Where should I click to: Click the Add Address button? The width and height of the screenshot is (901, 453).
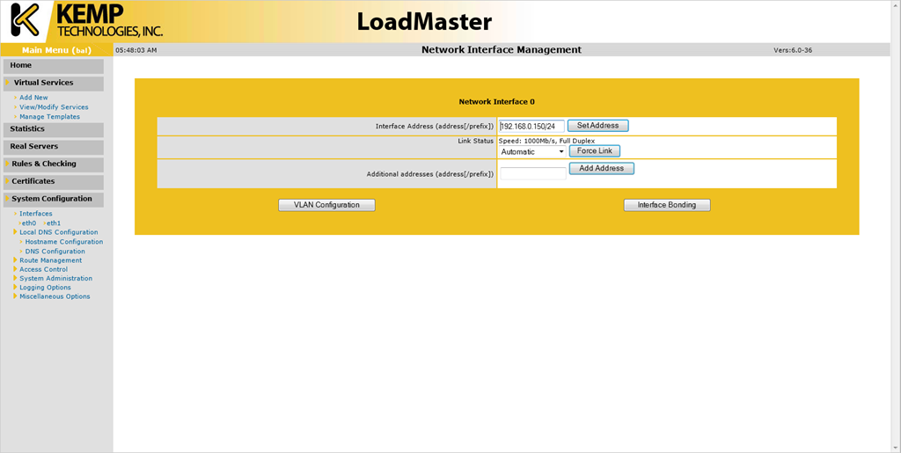pos(601,169)
